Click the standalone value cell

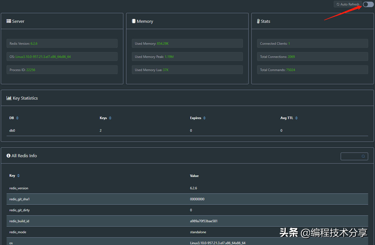(x=198, y=232)
